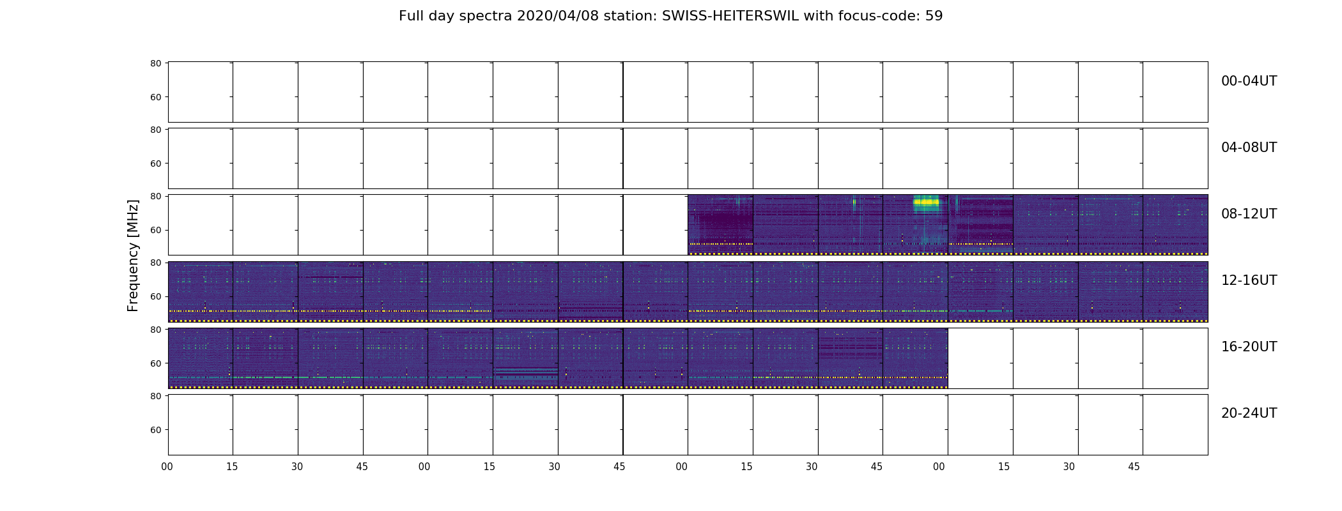Click the 60 tick label of the 20-24UT row
The height and width of the screenshot is (511, 1342).
pos(155,430)
